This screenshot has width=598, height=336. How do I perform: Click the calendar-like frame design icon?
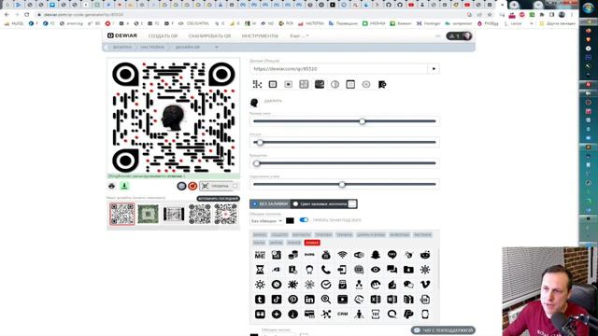point(350,85)
